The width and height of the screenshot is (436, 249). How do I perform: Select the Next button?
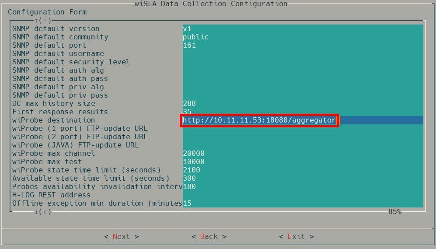(121, 236)
